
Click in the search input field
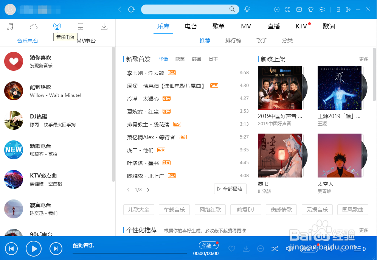185,9
